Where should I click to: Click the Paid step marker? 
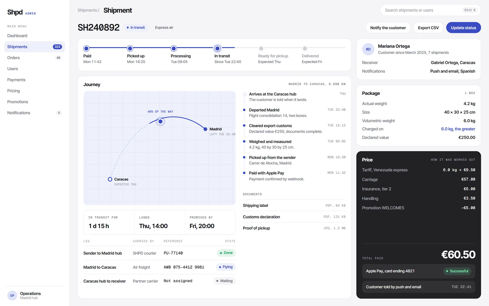tap(86, 48)
